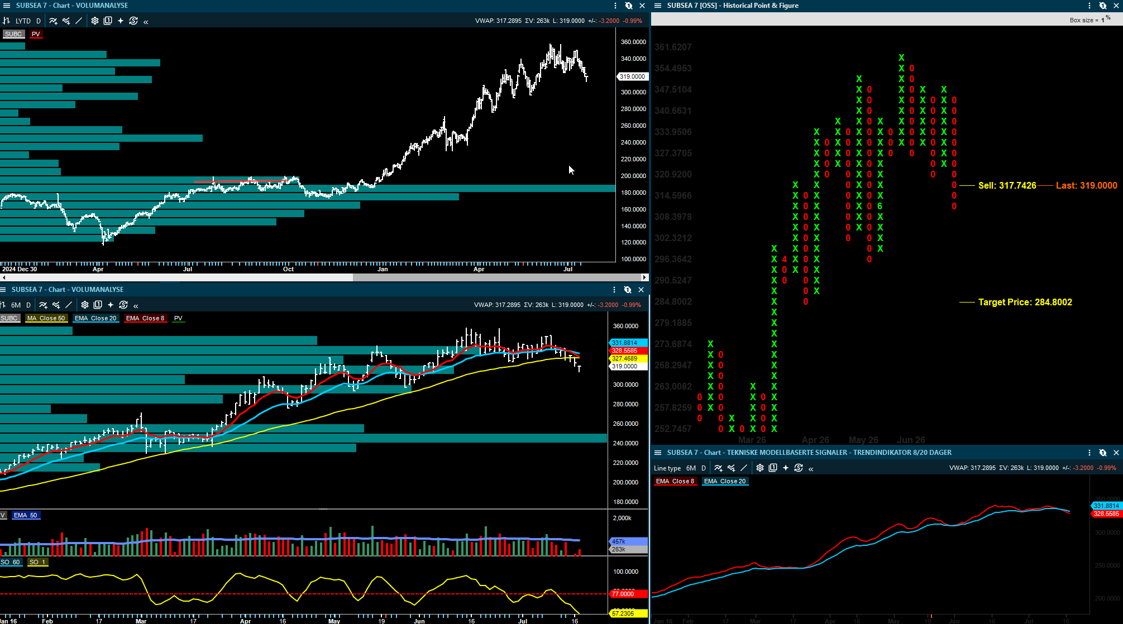Click 319.0000 last price label on top-left chart
This screenshot has height=624, width=1123.
(x=632, y=76)
